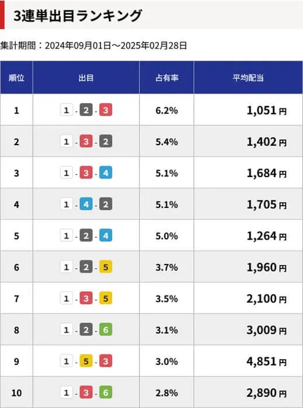Click the yellow 5 badge in rank 9 row
Viewport: 303px width, 408px height.
click(86, 361)
